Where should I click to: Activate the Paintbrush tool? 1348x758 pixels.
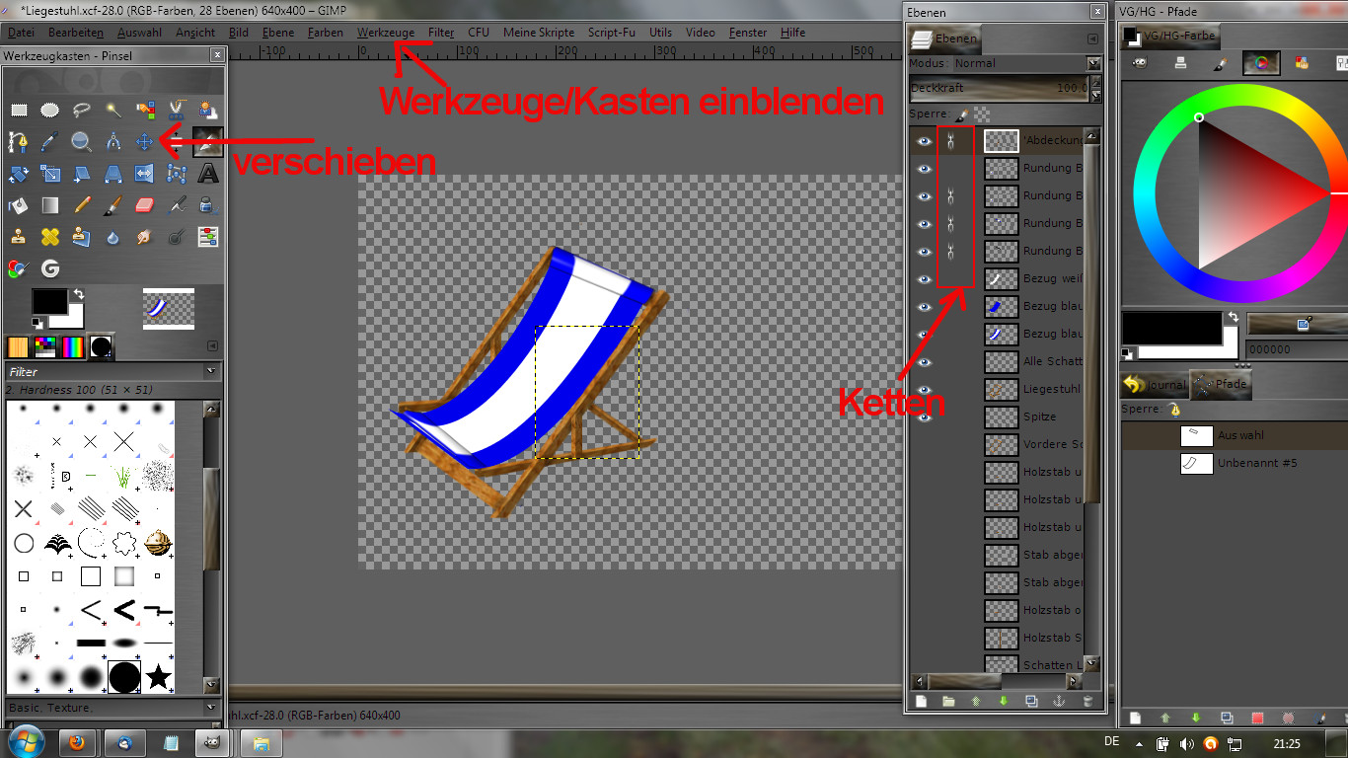[113, 206]
